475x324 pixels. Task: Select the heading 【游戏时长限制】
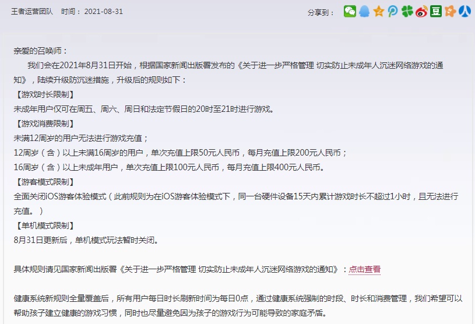[45, 94]
